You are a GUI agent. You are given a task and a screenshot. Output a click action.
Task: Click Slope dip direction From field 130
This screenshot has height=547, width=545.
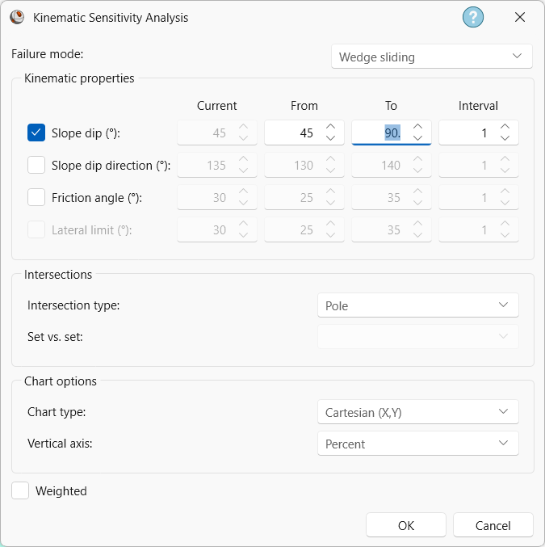304,165
